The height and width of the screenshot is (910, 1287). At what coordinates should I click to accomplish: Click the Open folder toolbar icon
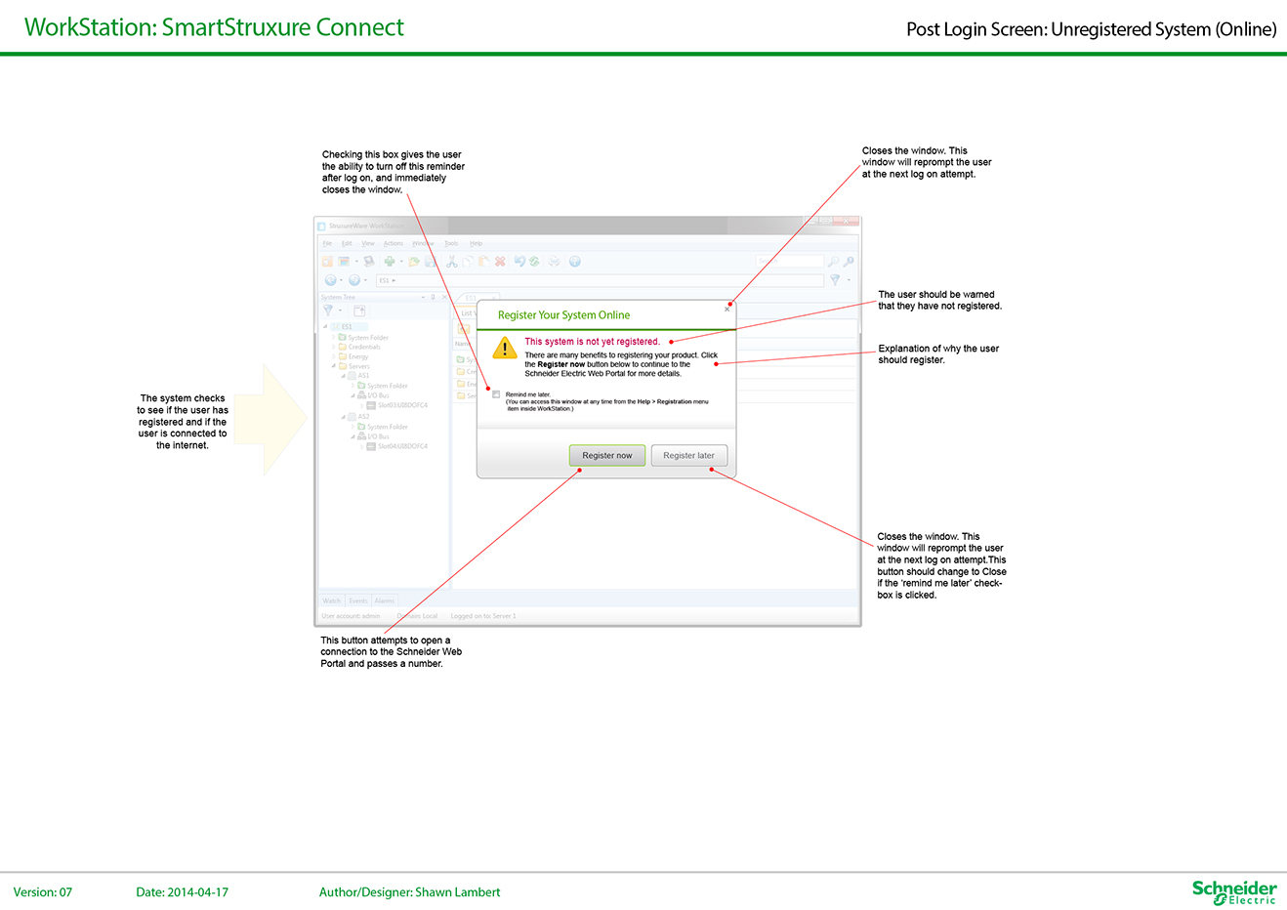[x=414, y=262]
